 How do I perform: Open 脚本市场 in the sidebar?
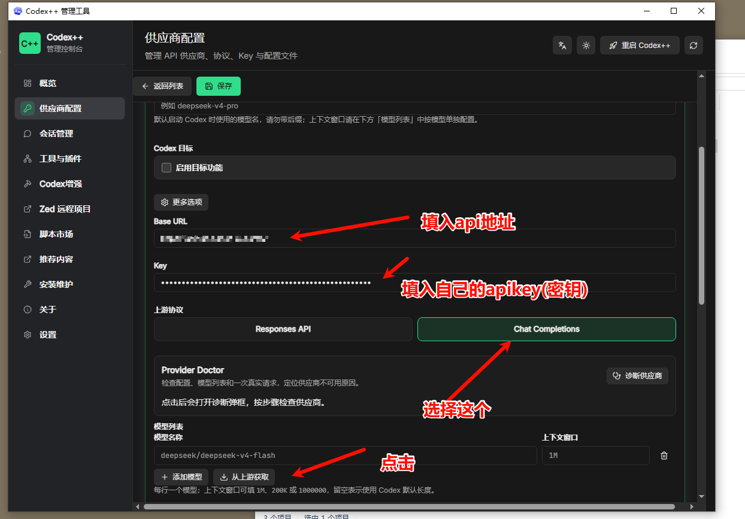click(x=69, y=234)
